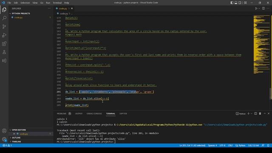Open the Manage gear icon
The image size is (272, 153).
tap(4, 139)
